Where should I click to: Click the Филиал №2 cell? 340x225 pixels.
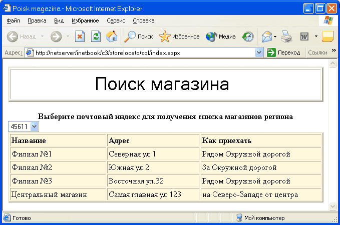point(58,167)
